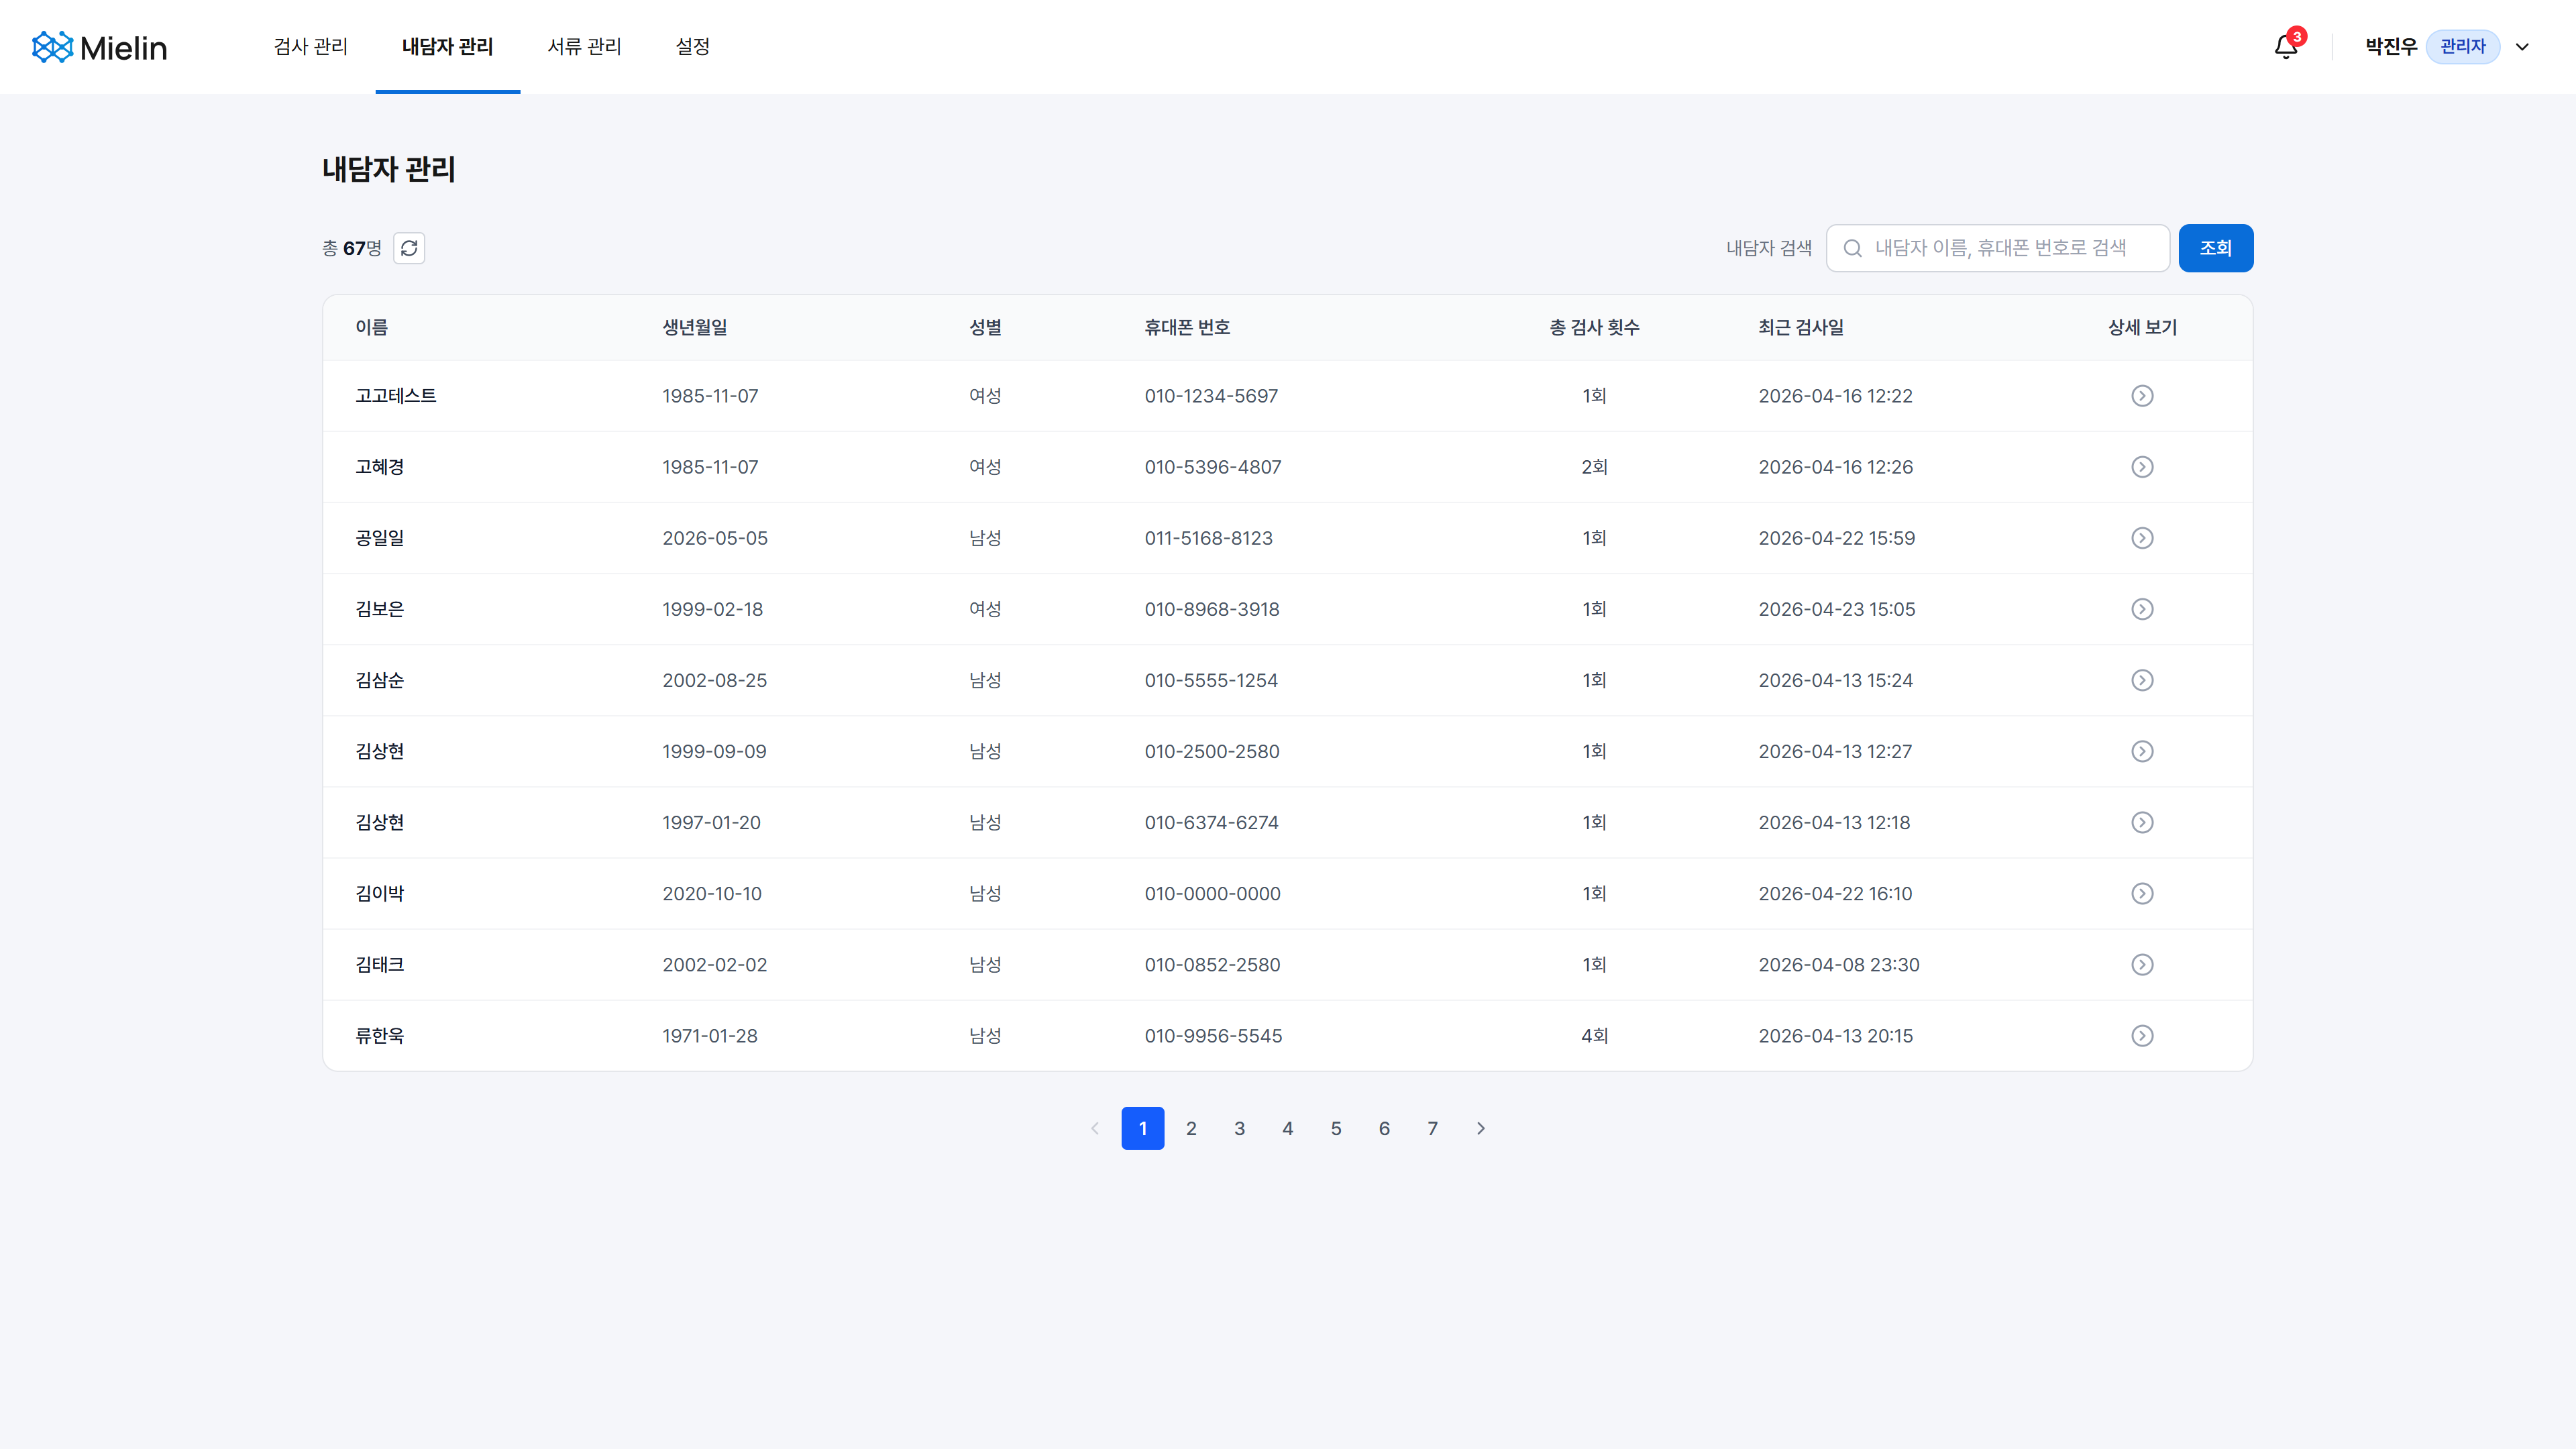Expand the 박진우 account dropdown chevron
This screenshot has height=1449, width=2576.
pyautogui.click(x=2522, y=47)
